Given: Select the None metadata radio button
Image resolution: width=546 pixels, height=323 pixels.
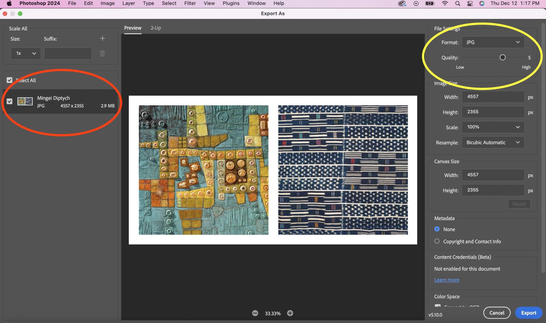Looking at the screenshot, I should [437, 229].
